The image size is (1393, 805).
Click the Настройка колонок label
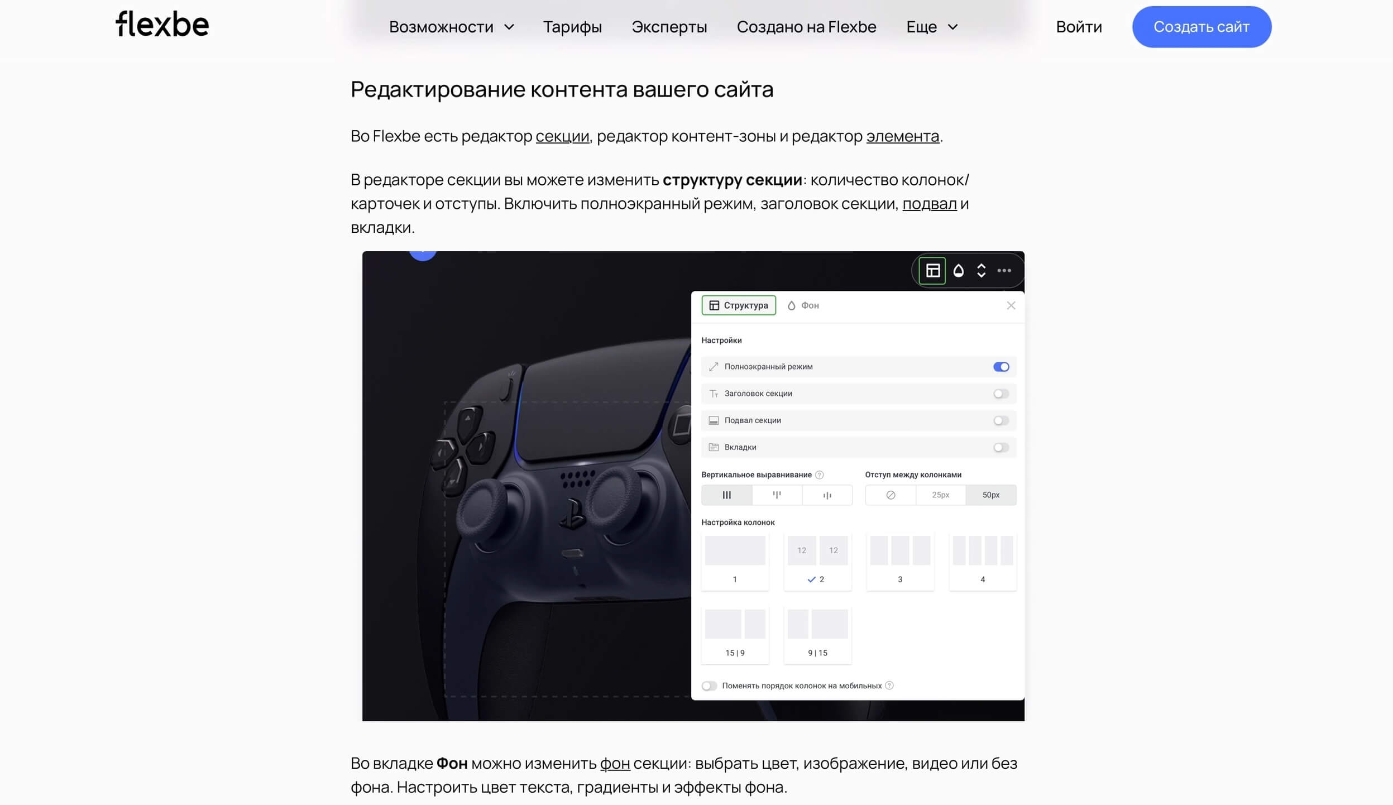coord(738,523)
